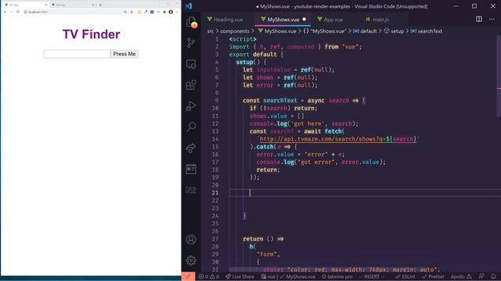Open the 'src' breadcrumb dropdown
The height and width of the screenshot is (281, 501).
211,31
